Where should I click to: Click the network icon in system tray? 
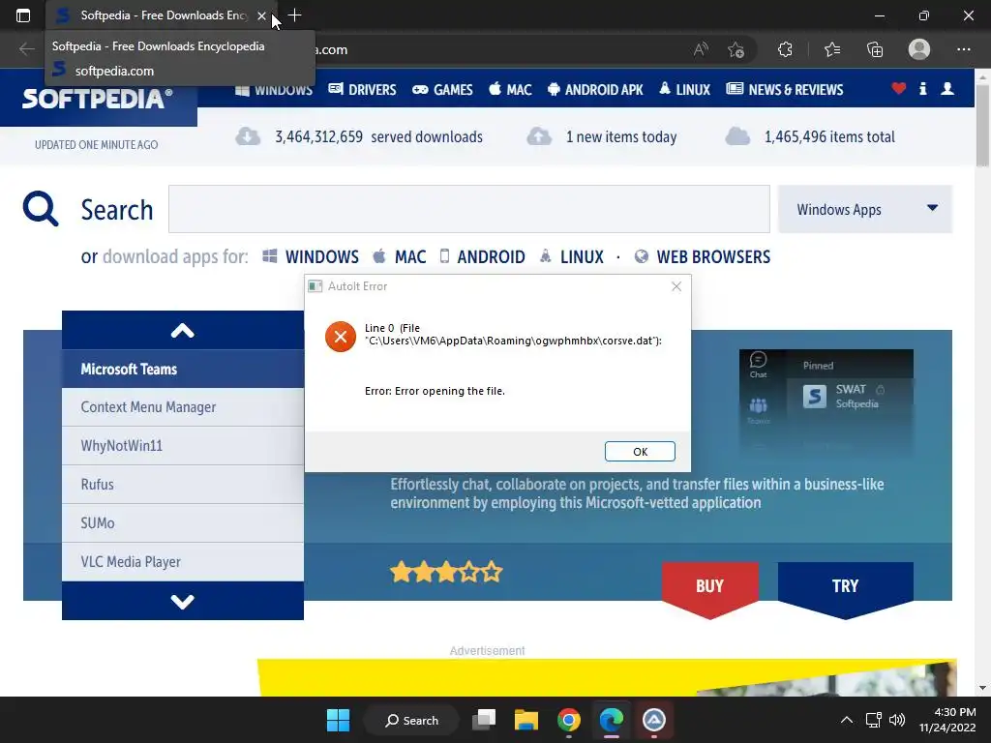pos(874,720)
